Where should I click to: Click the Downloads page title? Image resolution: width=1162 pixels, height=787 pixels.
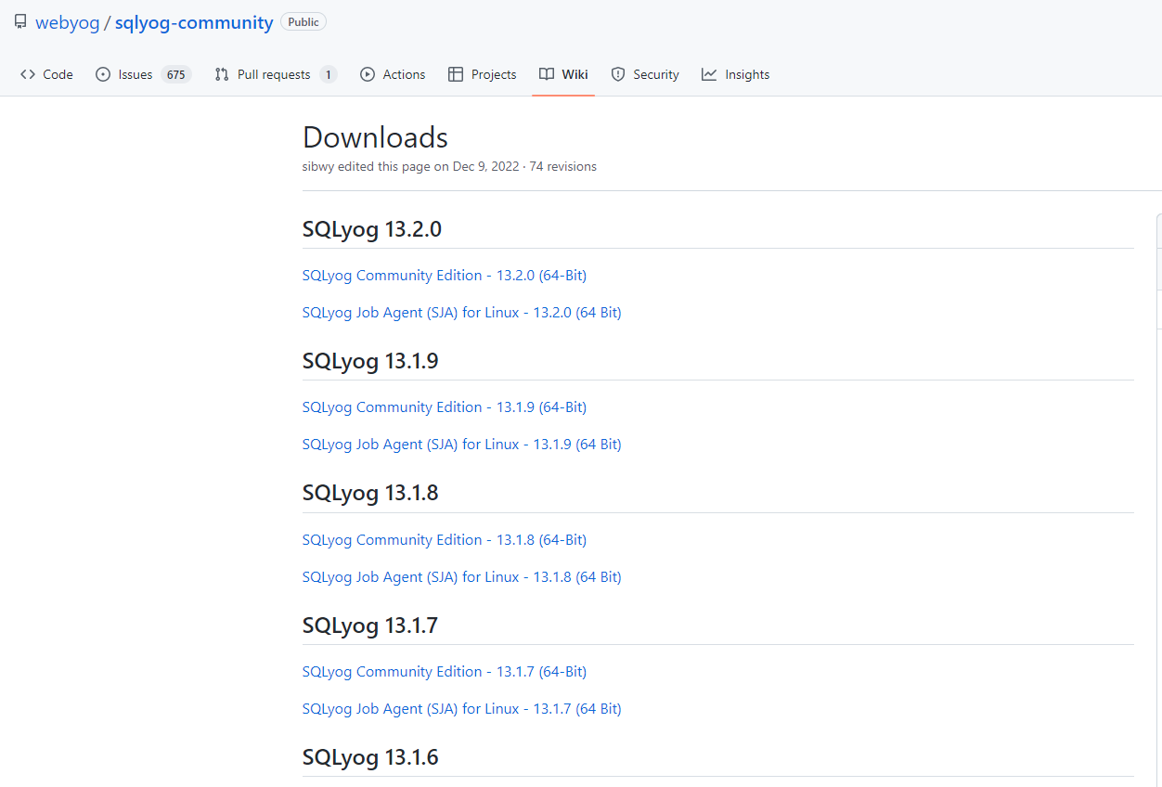pyautogui.click(x=375, y=137)
